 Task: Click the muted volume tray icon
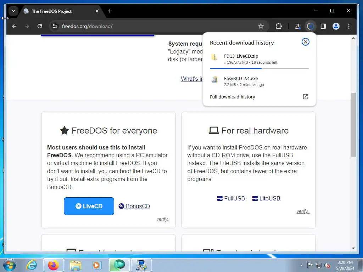click(327, 265)
